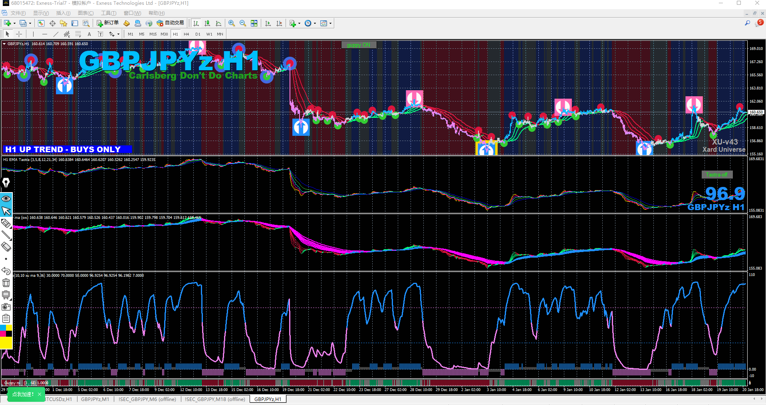Viewport: 766px width, 405px height.
Task: Click the trash can icon in sidebar
Action: pos(6,283)
